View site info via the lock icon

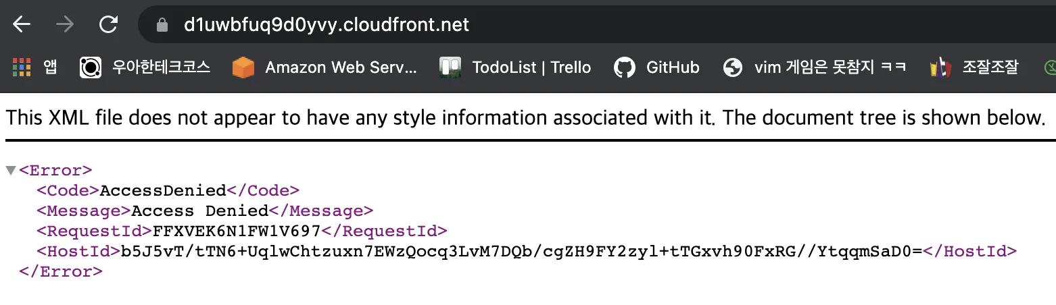click(x=162, y=25)
